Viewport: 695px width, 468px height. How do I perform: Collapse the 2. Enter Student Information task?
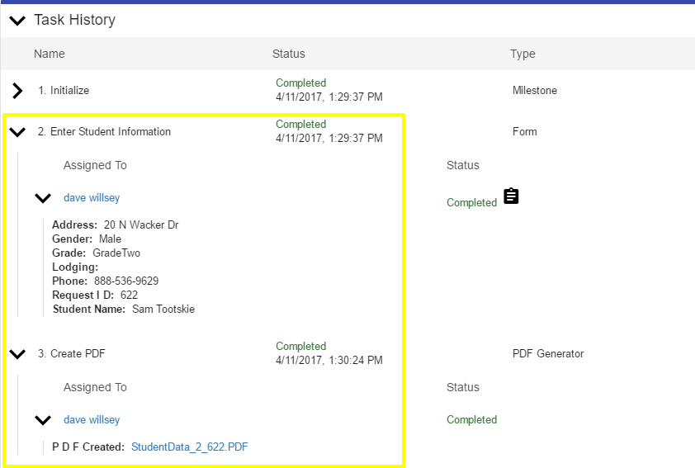pyautogui.click(x=17, y=132)
